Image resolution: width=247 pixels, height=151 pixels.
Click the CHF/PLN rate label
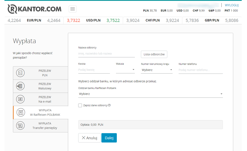[153, 20]
